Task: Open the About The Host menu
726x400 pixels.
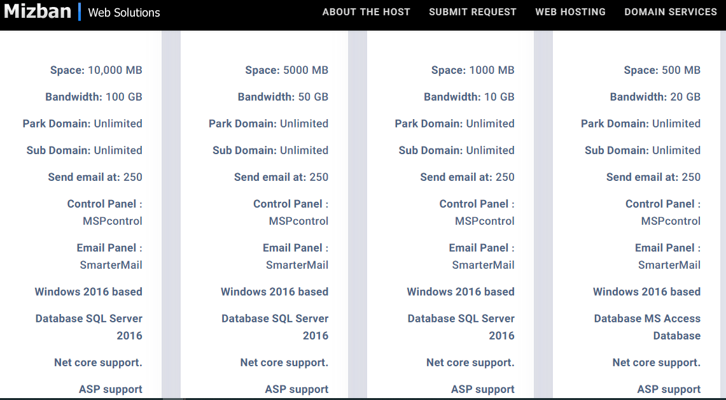Action: (366, 12)
